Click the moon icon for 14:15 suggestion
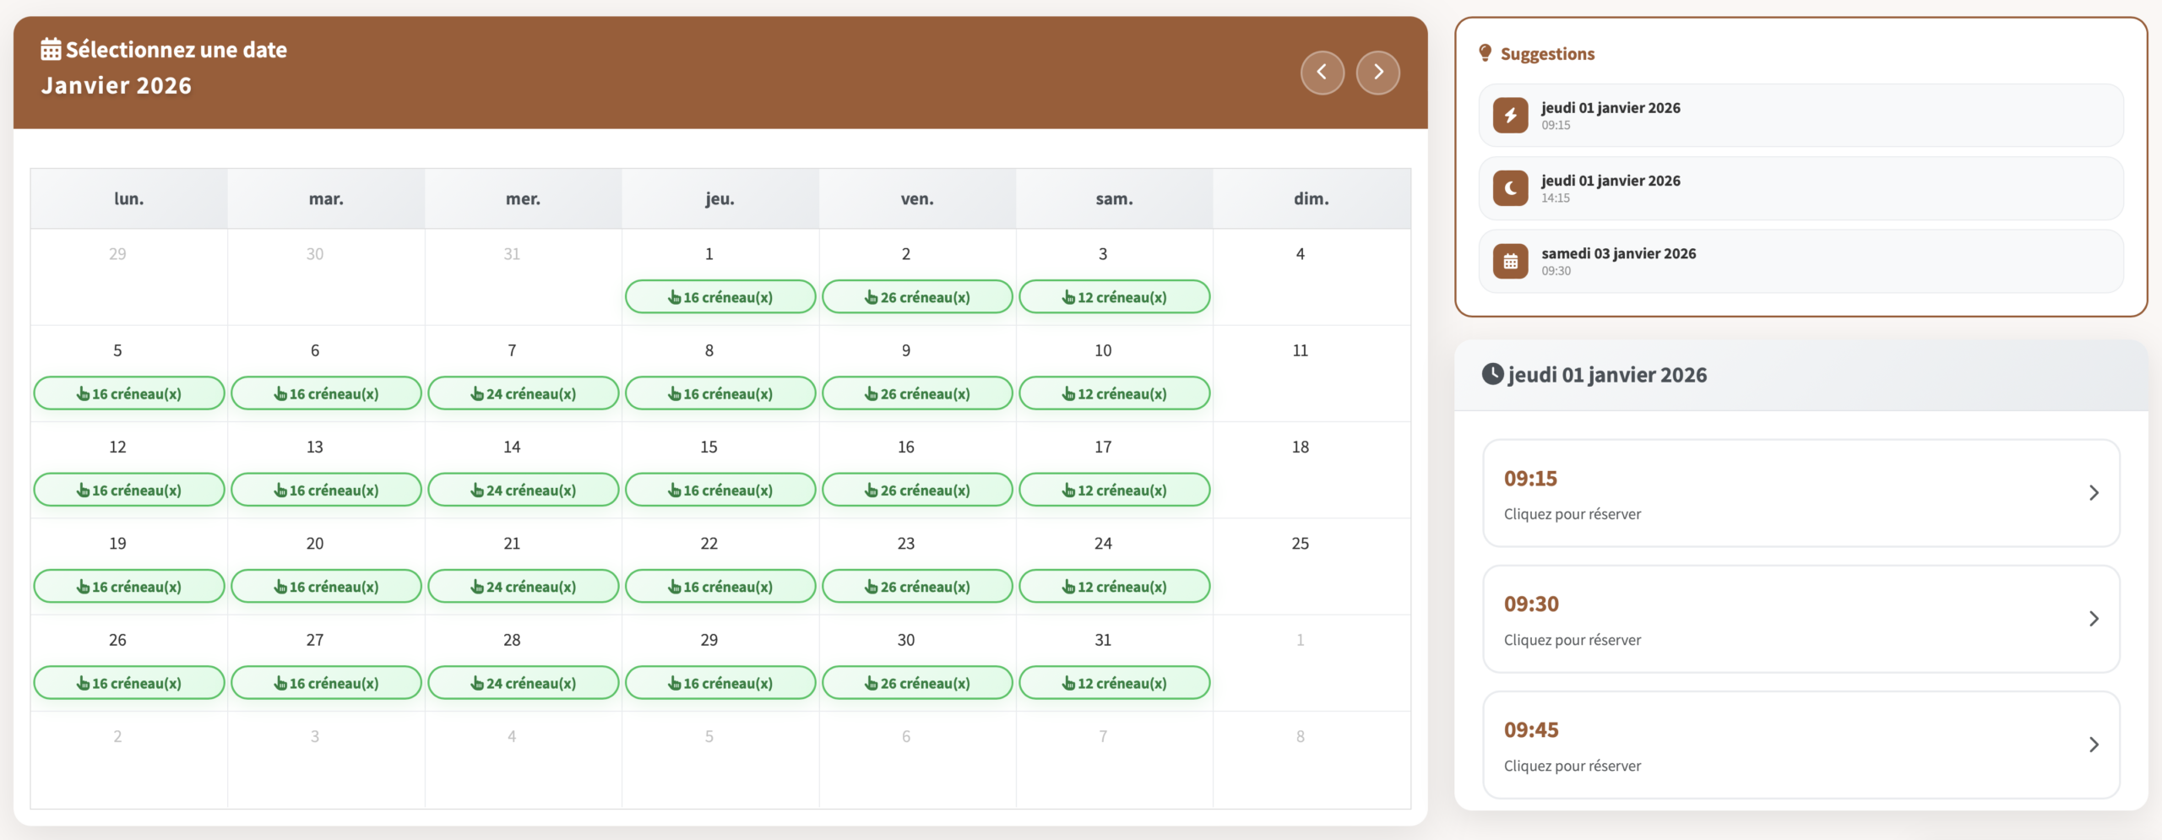This screenshot has width=2162, height=840. point(1510,188)
